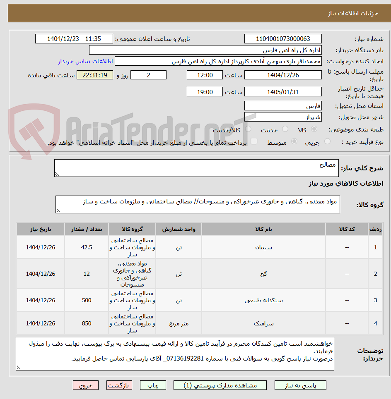
Task: Click the 'جزئیات اطلاعات نیاز' page title
Action: (x=353, y=13)
